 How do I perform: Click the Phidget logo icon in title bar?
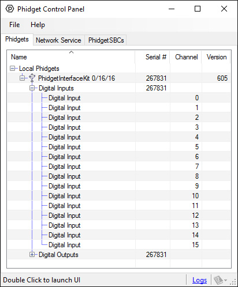(10, 9)
